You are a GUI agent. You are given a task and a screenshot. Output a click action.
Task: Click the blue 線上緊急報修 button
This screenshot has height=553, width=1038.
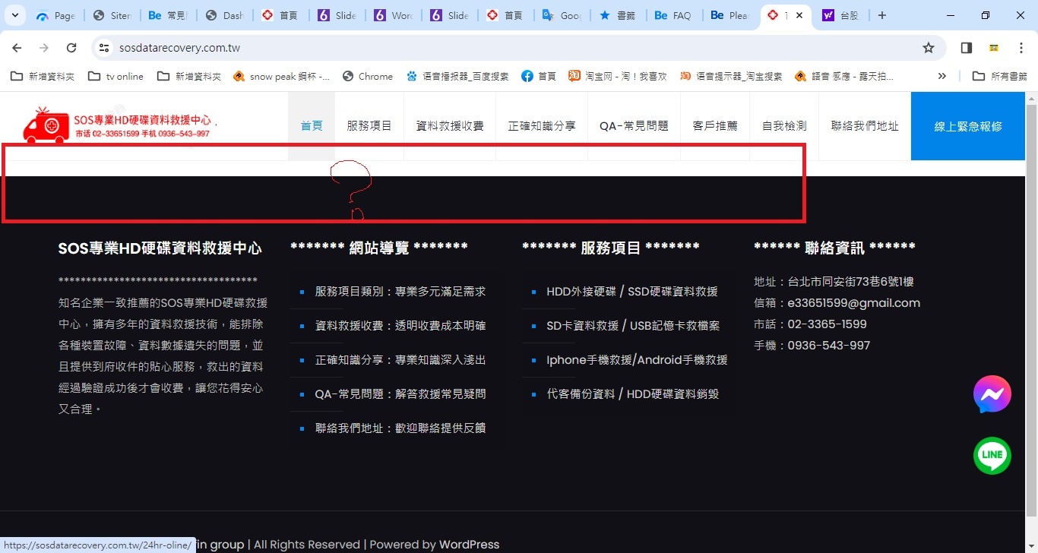(x=968, y=126)
